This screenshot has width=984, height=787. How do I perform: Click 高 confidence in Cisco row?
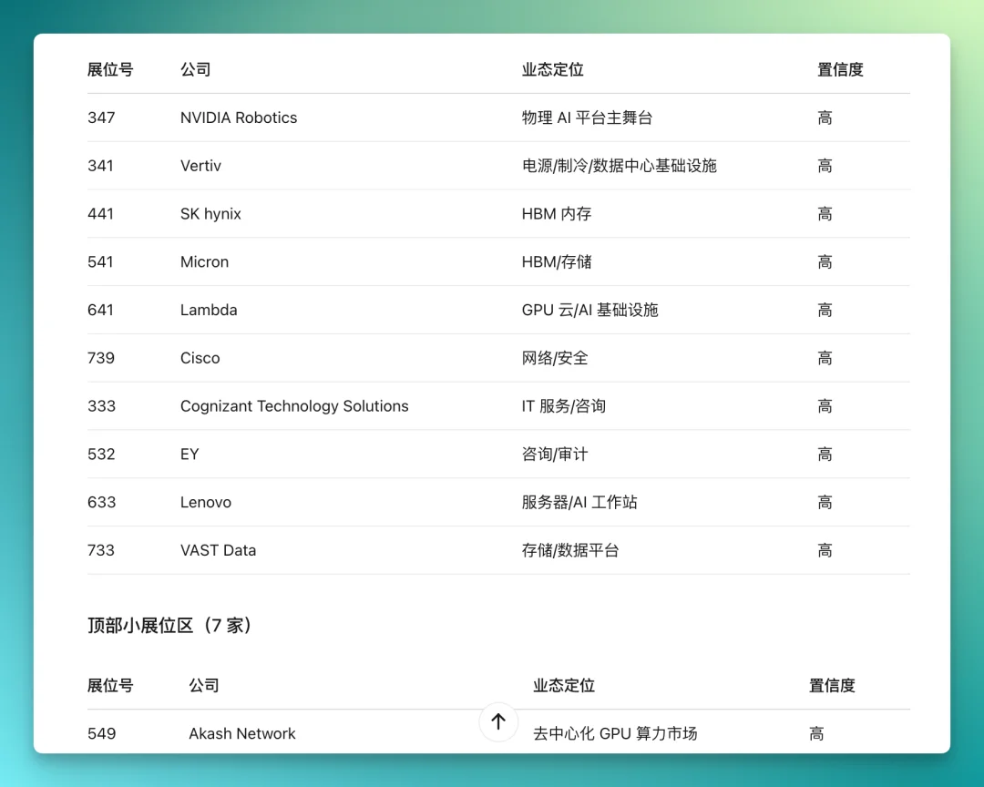pos(825,358)
